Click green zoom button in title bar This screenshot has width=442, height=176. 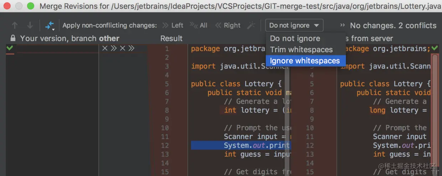31,6
